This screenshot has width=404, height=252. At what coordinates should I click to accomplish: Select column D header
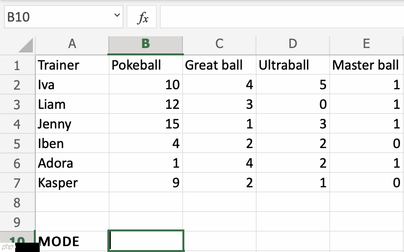click(293, 44)
